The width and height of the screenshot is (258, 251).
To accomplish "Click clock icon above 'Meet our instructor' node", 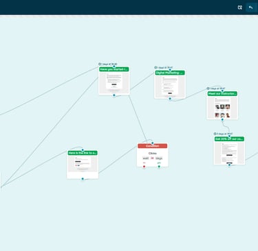I will coord(208,88).
